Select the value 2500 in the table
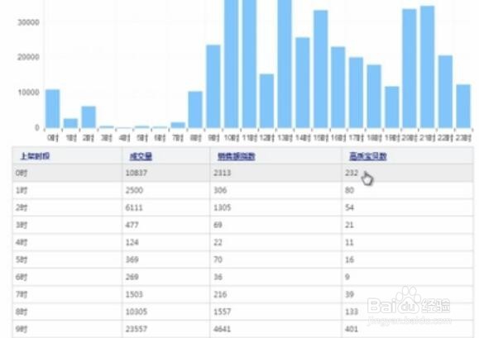This screenshot has height=338, width=479. (134, 190)
